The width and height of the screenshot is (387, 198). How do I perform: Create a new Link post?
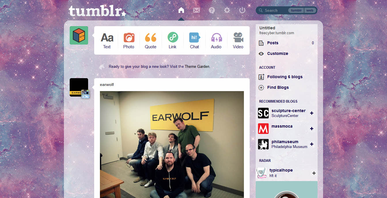point(172,41)
